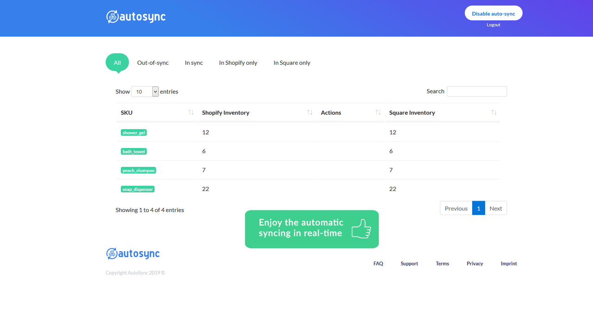Click Shopify inventory value for shower_gel

click(x=206, y=132)
